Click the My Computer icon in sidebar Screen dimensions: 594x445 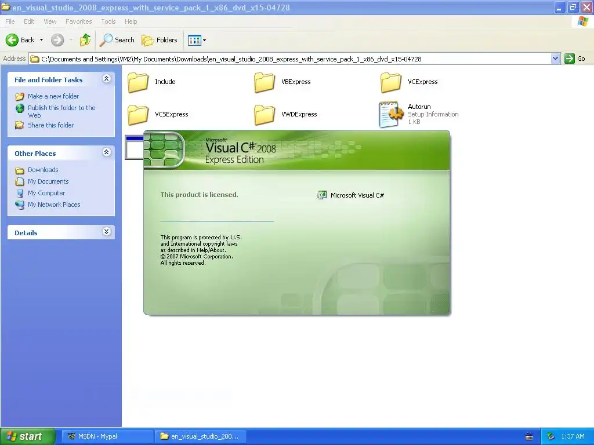click(20, 193)
